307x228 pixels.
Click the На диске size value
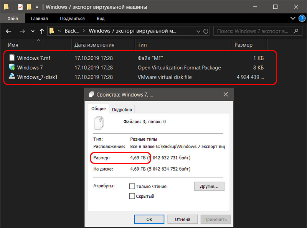160,169
